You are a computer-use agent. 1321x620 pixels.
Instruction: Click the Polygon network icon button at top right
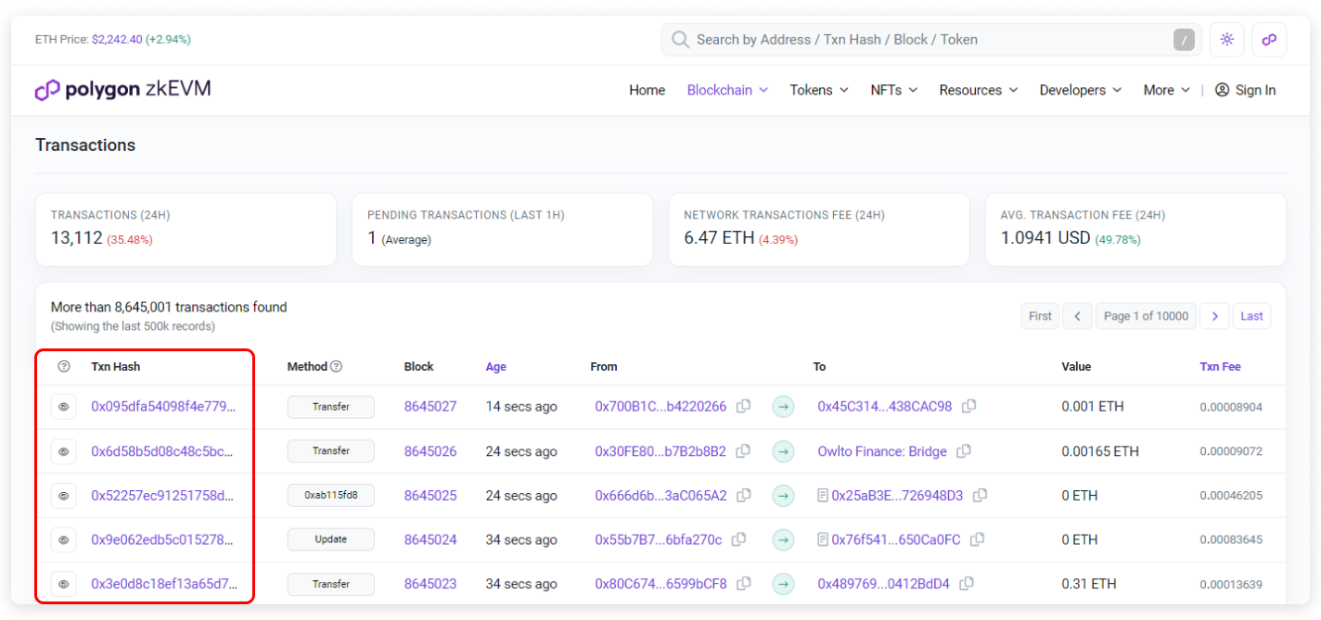pyautogui.click(x=1269, y=40)
